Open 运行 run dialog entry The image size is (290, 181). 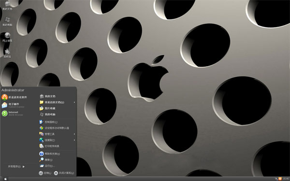[x=47, y=166]
